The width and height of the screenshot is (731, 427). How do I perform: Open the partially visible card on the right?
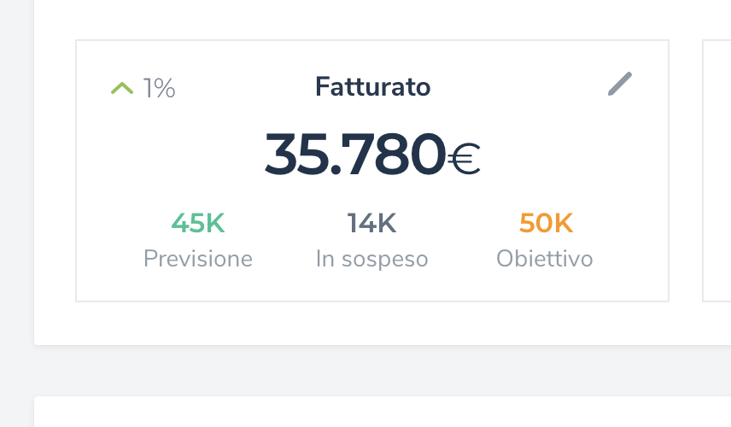[x=717, y=171]
